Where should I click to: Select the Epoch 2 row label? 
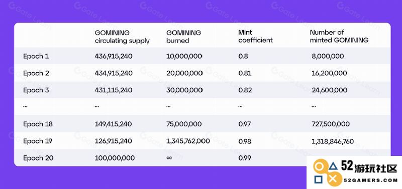[36, 73]
